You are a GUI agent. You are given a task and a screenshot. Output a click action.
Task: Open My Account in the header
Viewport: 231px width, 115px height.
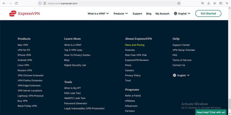click(162, 13)
